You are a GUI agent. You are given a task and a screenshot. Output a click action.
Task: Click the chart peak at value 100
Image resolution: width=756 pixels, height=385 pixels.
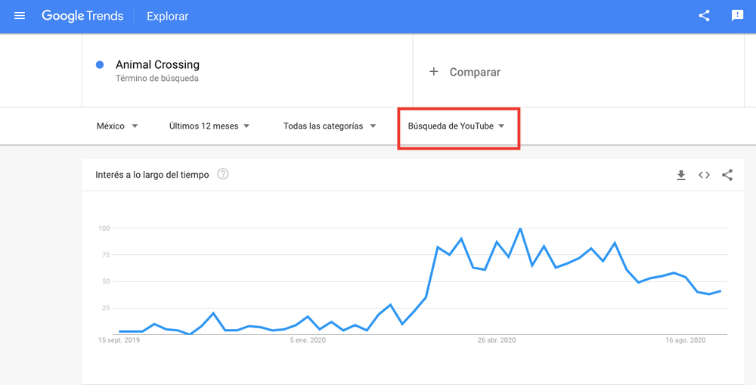click(x=520, y=228)
